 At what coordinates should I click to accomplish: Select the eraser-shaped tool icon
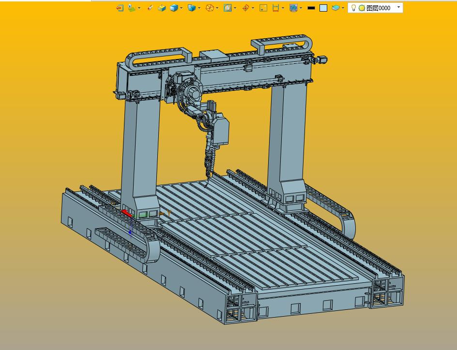(x=150, y=8)
